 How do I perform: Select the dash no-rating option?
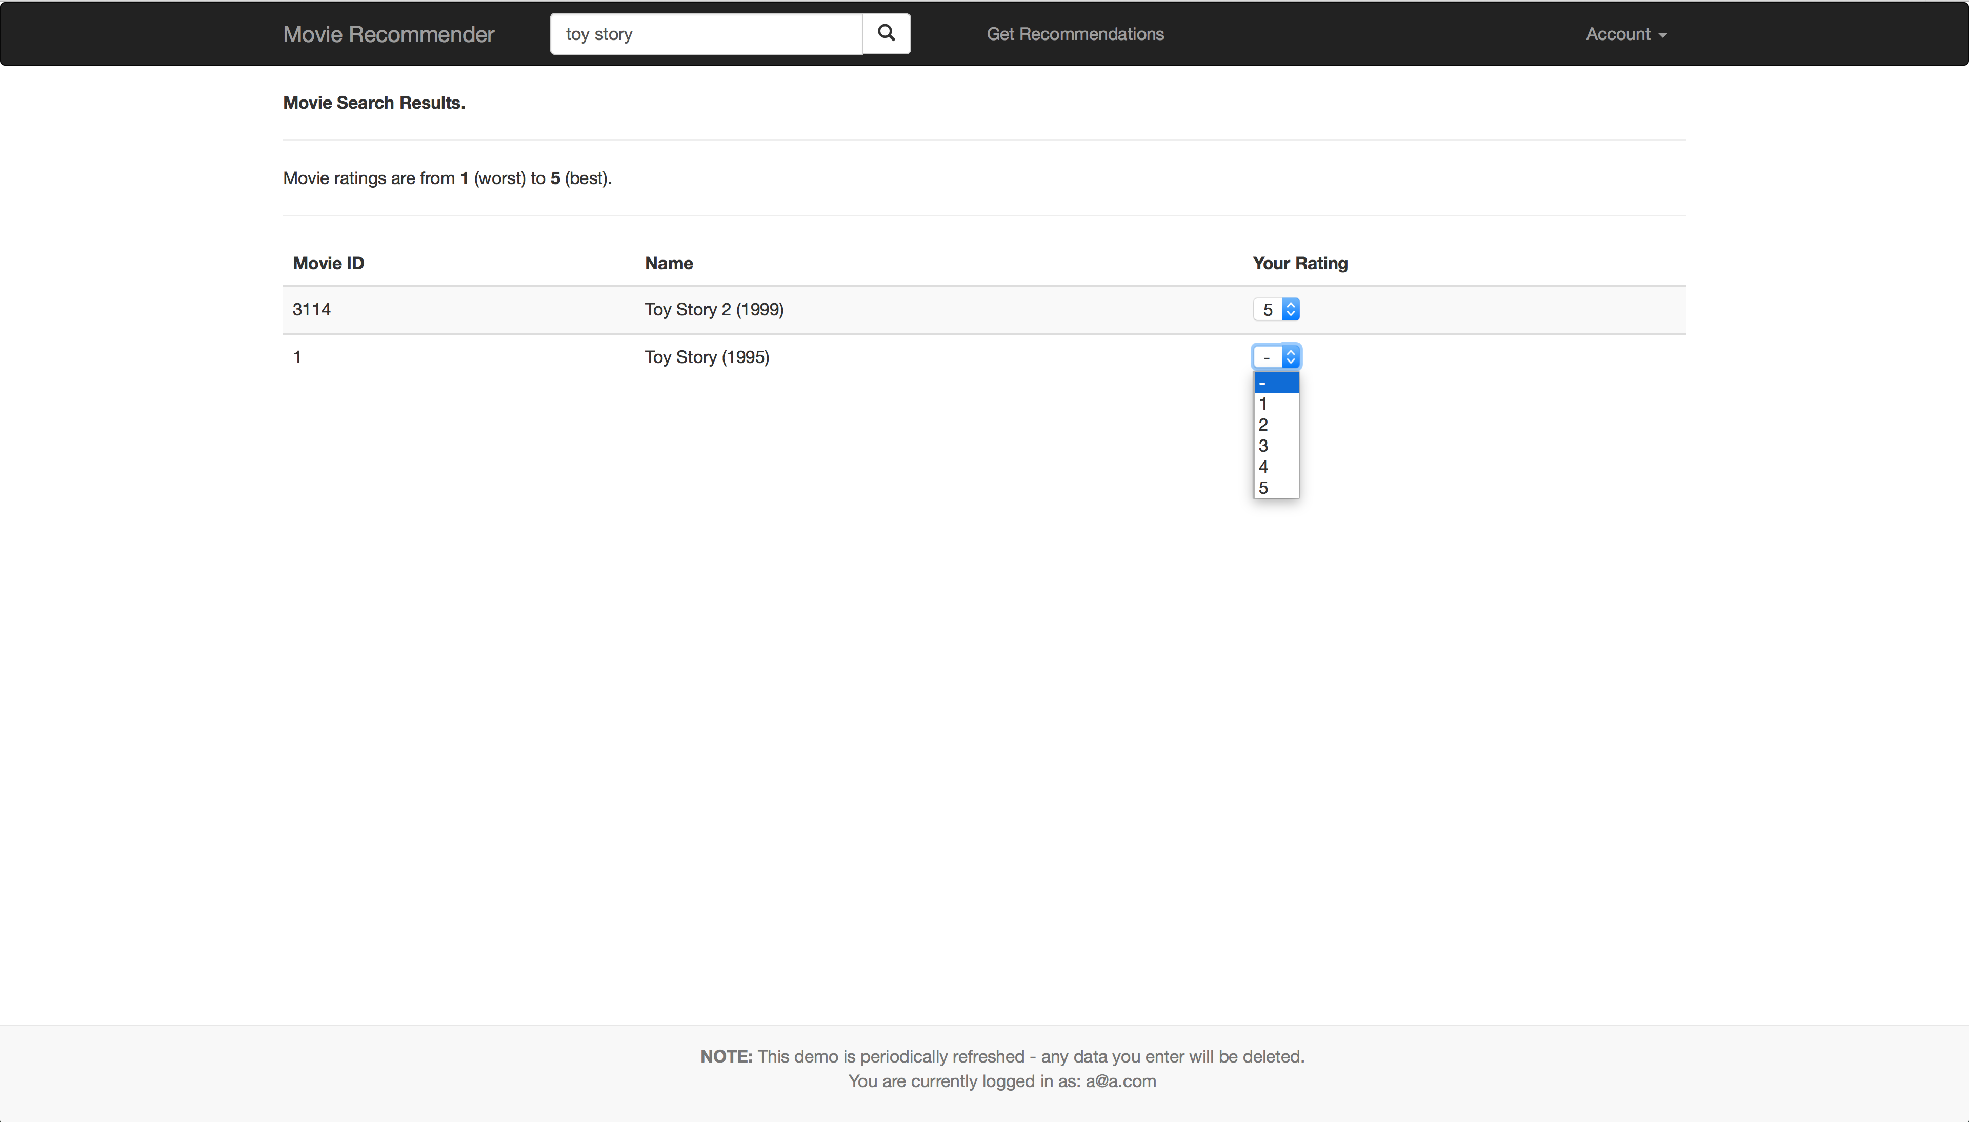1276,383
